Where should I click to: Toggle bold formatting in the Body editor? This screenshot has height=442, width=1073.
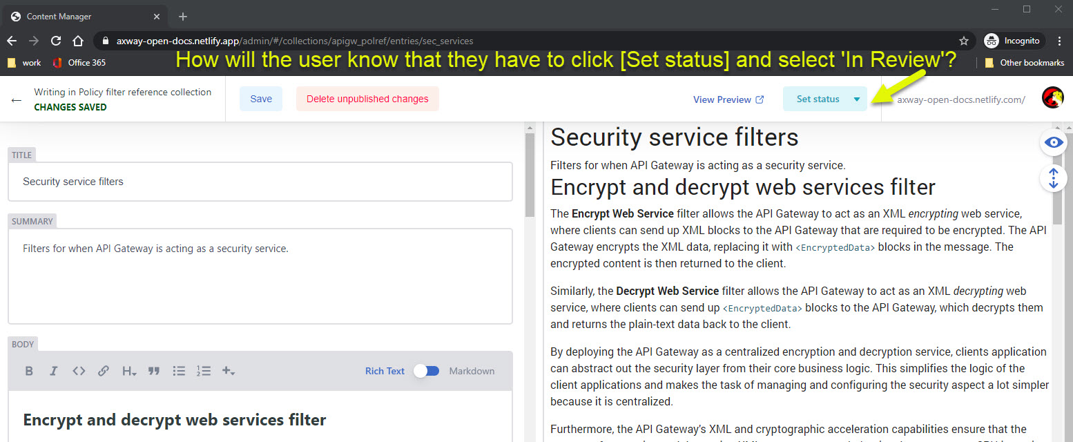(29, 371)
